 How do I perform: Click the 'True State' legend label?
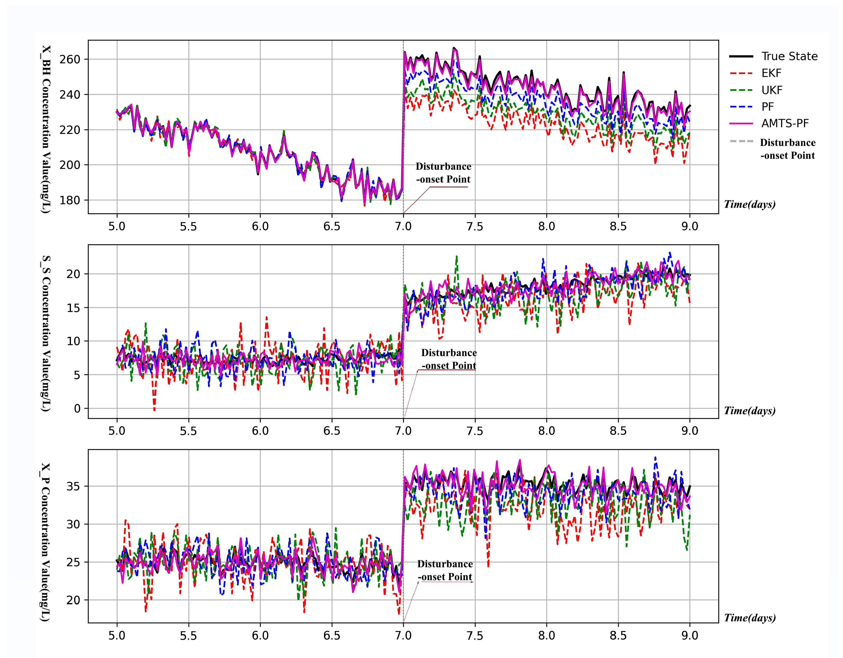click(x=789, y=56)
